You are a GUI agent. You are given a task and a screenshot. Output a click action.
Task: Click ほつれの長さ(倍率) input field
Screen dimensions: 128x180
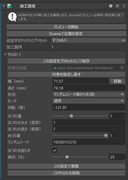[x=89, y=129]
